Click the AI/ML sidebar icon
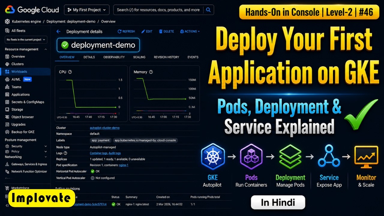Screen dimensions: 384x216 pos(7,79)
